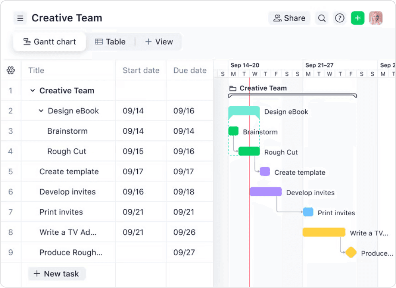The height and width of the screenshot is (288, 396).
Task: Click the Due date column header
Action: (x=190, y=70)
